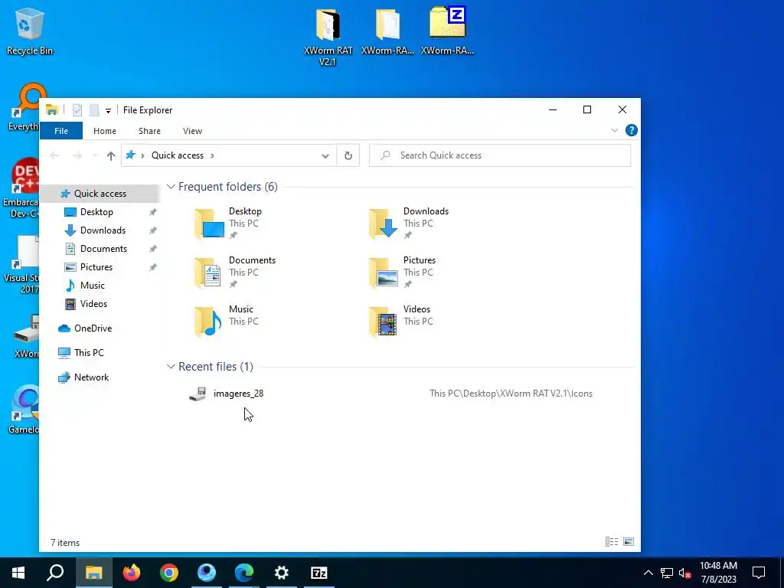Select the Music frequent folder tile

(226, 321)
